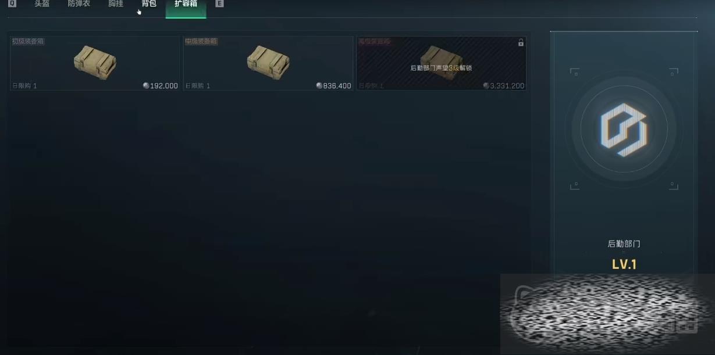
Task: Click the 后勤部门声望3级解锁 locked message
Action: (x=441, y=68)
